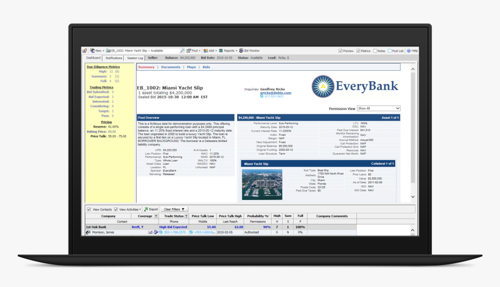Viewport: 500px width, 287px height.
Task: Click the magnifier icon in pool search box
Action: point(182,50)
